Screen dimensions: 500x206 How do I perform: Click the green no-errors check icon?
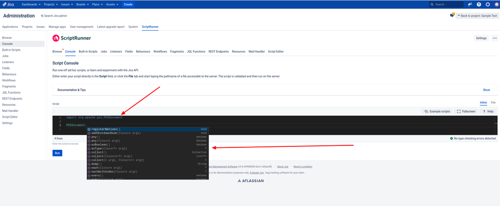pyautogui.click(x=451, y=139)
